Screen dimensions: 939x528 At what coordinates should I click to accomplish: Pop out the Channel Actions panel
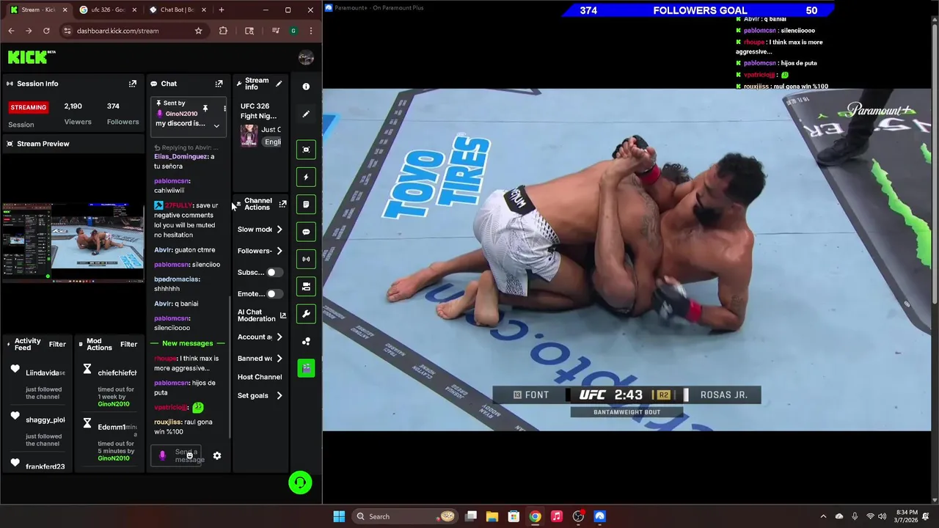(x=282, y=204)
